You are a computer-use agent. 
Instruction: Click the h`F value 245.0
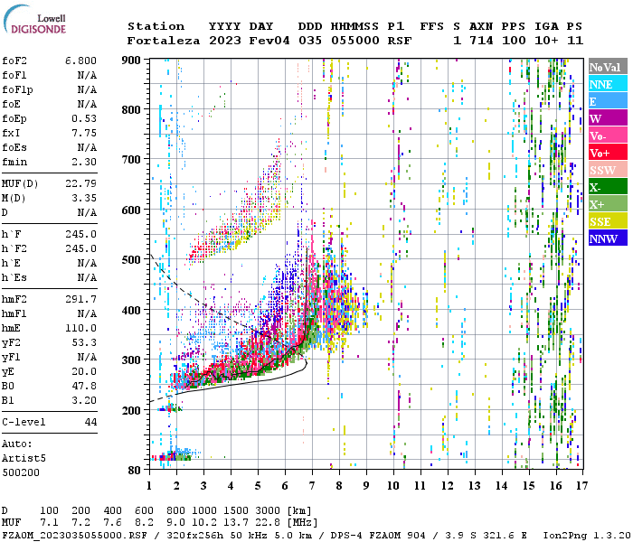point(80,234)
